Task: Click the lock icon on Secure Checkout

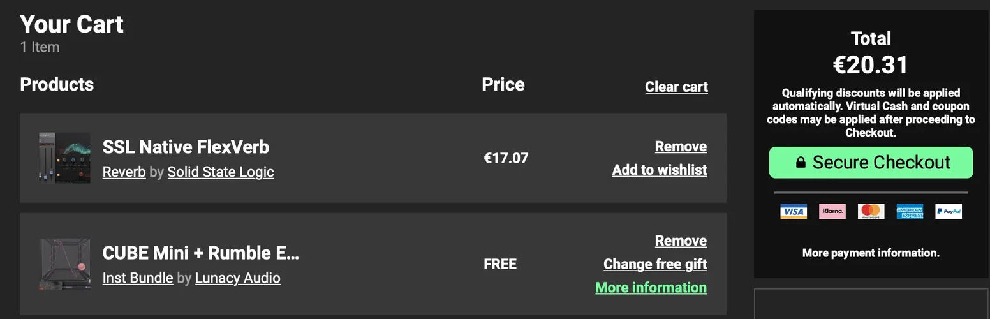Action: click(801, 163)
